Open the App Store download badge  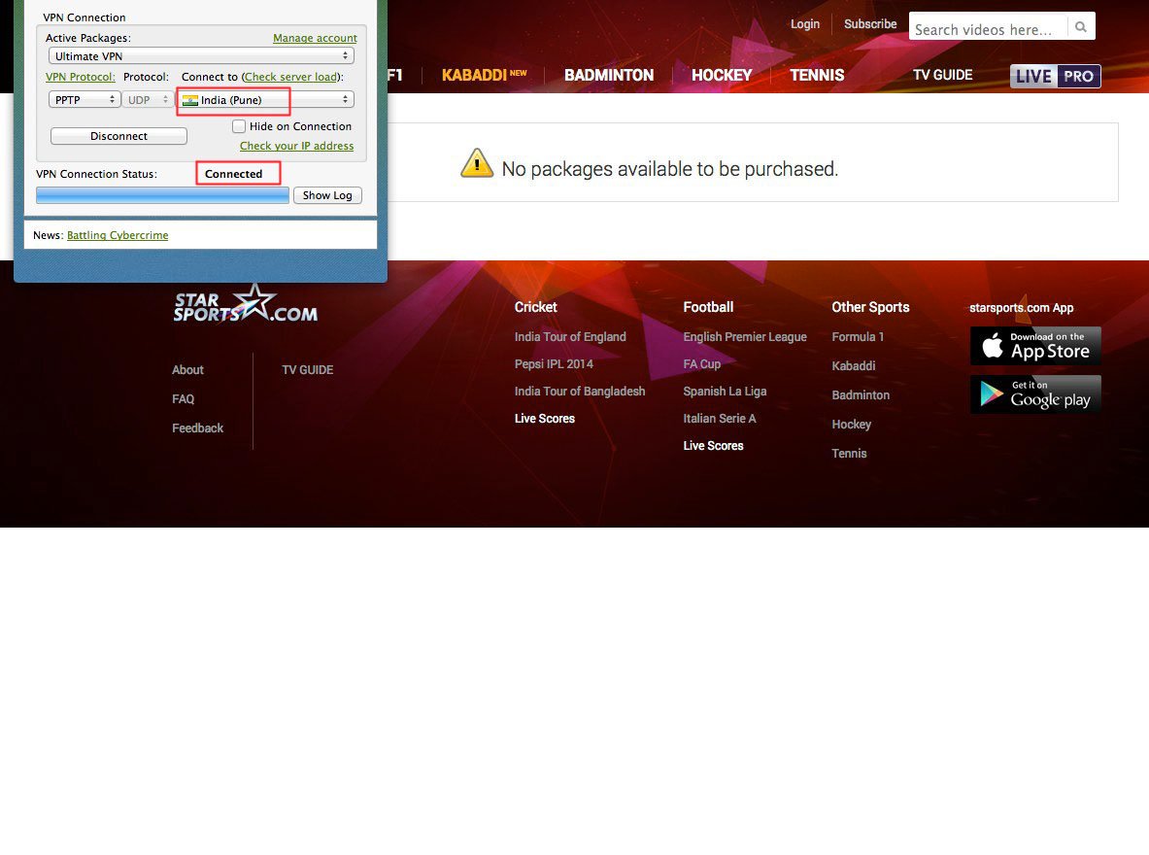[x=1035, y=346]
